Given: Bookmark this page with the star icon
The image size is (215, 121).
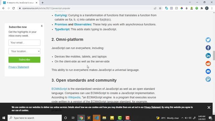Looking at the screenshot, I should pos(160,8).
